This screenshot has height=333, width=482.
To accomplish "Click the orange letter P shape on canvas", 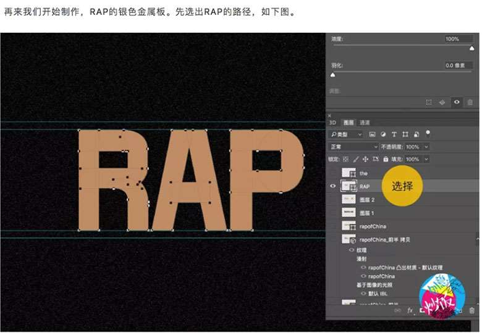I will [241, 184].
